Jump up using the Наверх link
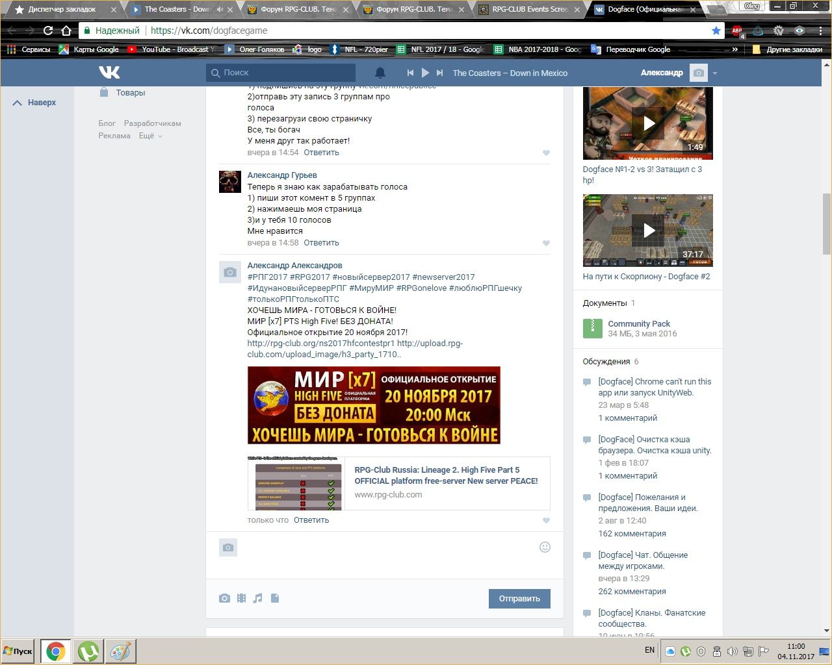 (x=35, y=103)
